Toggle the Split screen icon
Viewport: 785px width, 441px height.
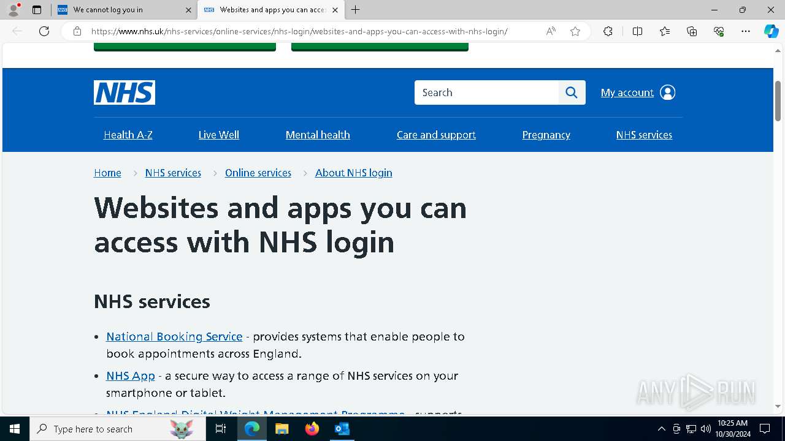click(637, 31)
